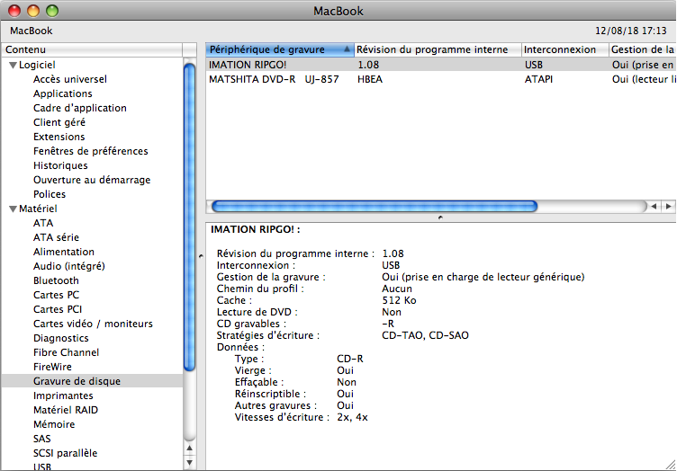677x471 pixels.
Task: Sort by Gestion de la column header
Action: coord(643,50)
